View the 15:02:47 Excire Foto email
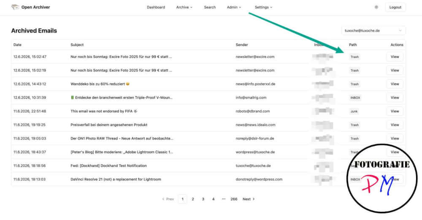The width and height of the screenshot is (422, 220). click(395, 57)
